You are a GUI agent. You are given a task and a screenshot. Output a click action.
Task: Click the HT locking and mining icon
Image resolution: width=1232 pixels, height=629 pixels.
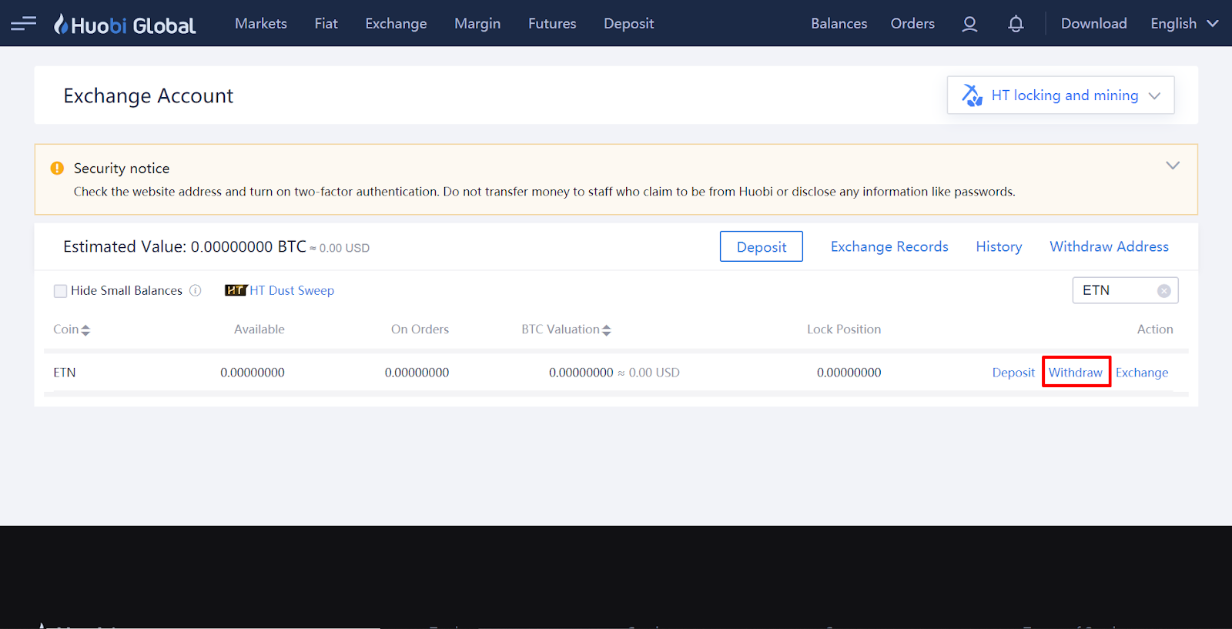[972, 95]
